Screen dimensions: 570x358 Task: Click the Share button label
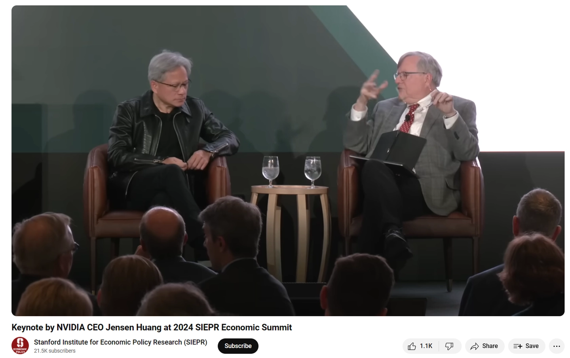pyautogui.click(x=490, y=346)
